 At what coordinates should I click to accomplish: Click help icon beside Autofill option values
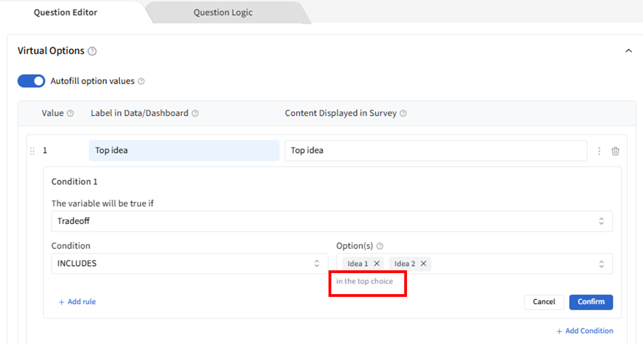tap(141, 81)
